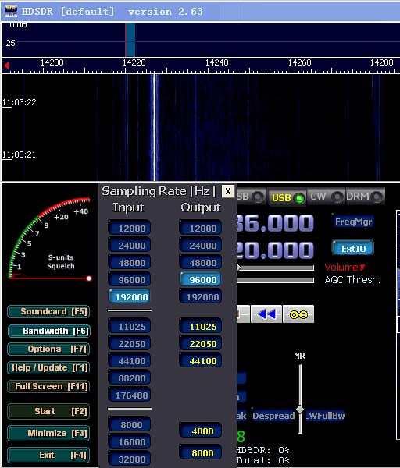Toggle the Despread button
This screenshot has width=400, height=468.
tap(273, 416)
